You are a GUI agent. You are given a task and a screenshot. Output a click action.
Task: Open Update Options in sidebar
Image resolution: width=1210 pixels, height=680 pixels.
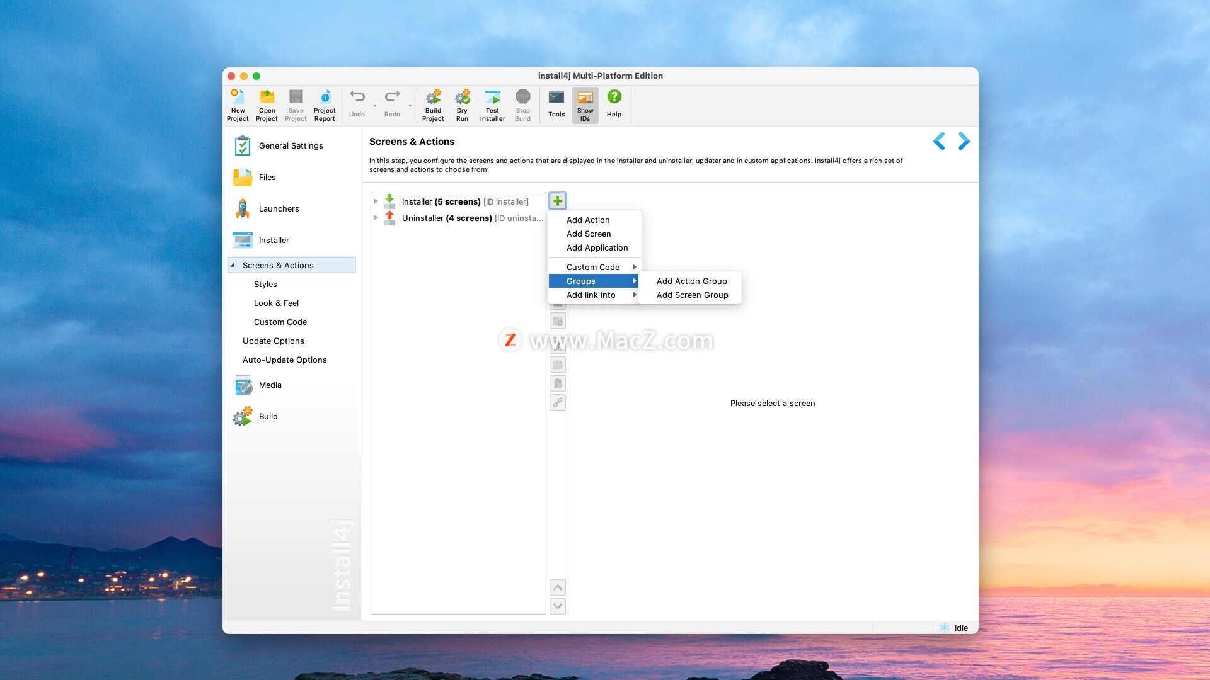pos(274,341)
